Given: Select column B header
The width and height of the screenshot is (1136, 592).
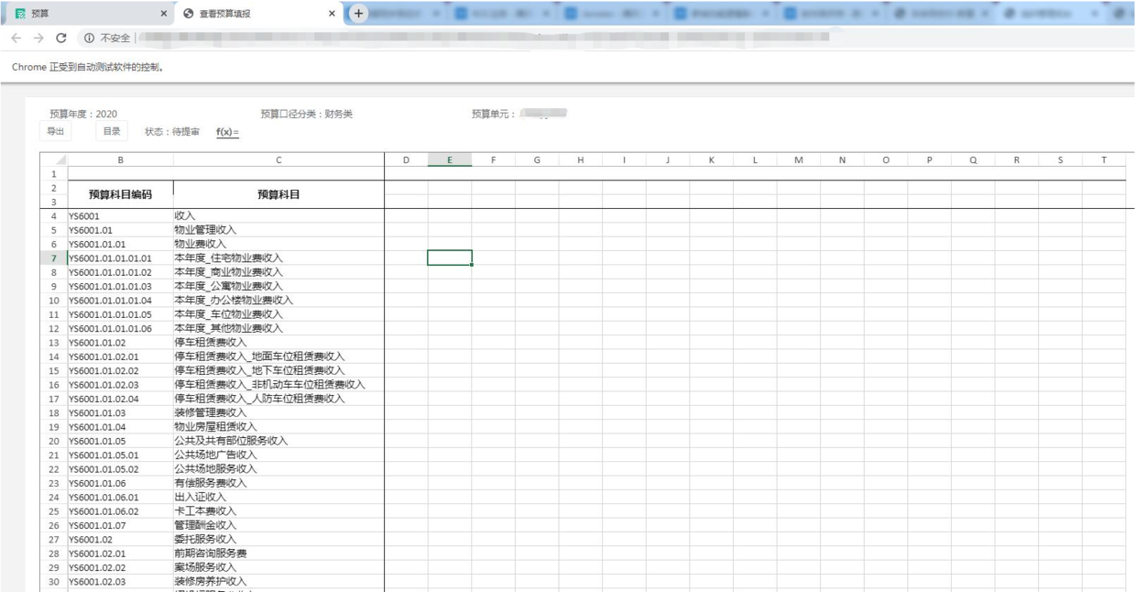Looking at the screenshot, I should (121, 159).
